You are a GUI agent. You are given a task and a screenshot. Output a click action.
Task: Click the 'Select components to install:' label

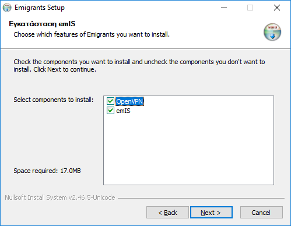pyautogui.click(x=54, y=100)
